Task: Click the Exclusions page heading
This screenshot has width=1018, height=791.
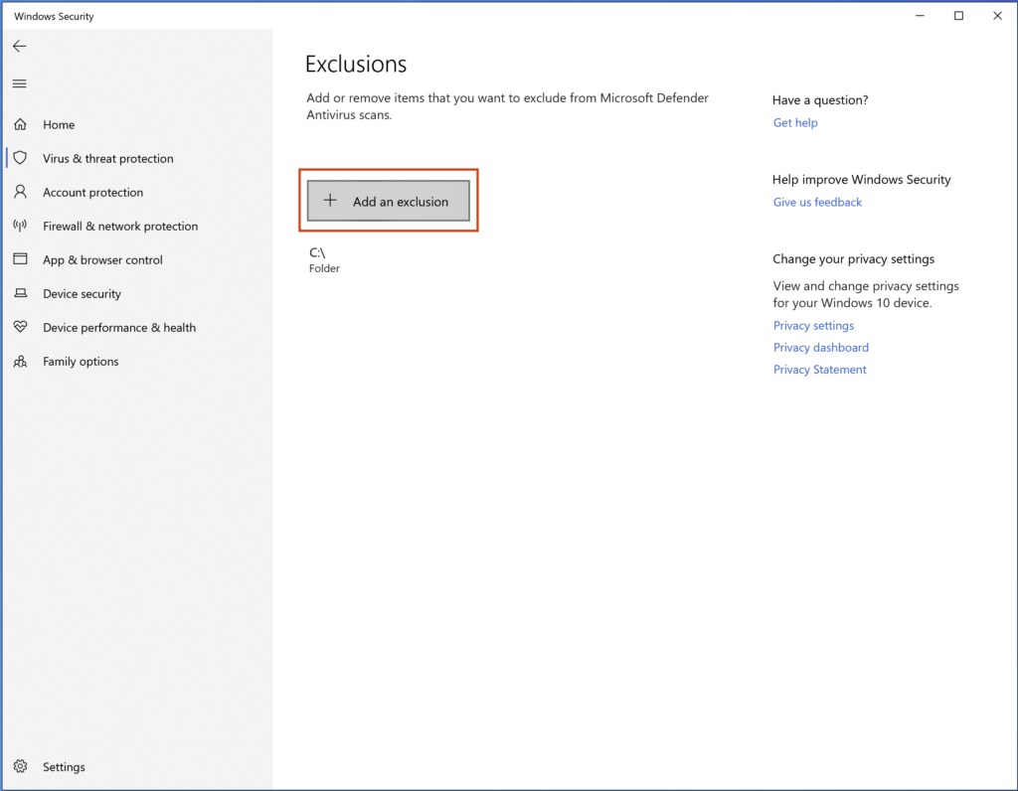Action: [x=355, y=64]
